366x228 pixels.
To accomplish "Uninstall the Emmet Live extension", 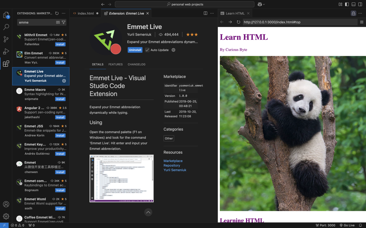I will pos(135,50).
